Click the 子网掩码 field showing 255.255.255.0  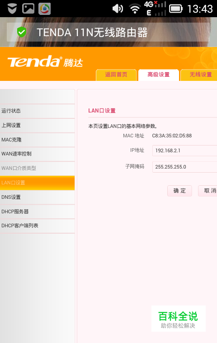184,167
